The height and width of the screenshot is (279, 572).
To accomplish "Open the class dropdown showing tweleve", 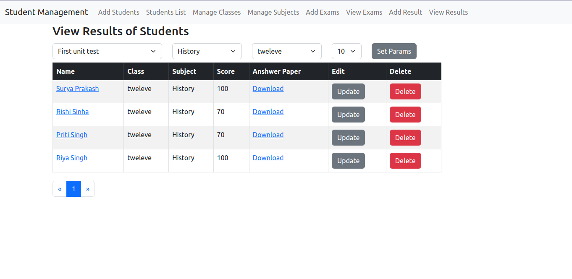I will (286, 51).
